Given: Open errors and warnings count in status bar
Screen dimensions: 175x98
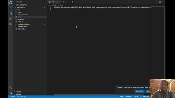Looking at the screenshot, I should pos(23,97).
